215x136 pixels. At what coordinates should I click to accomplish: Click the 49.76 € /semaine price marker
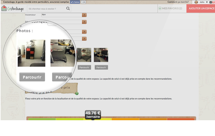point(93,115)
